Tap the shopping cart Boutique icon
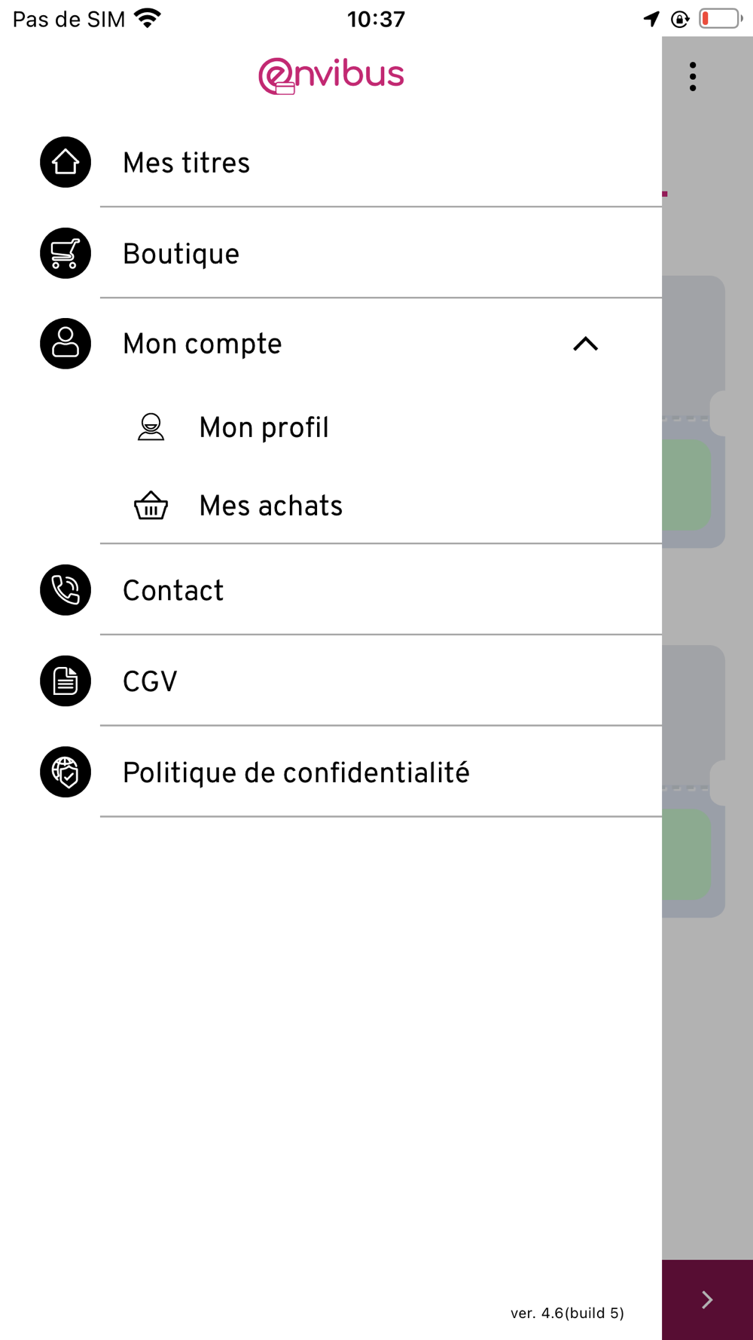This screenshot has height=1340, width=753. (x=66, y=253)
